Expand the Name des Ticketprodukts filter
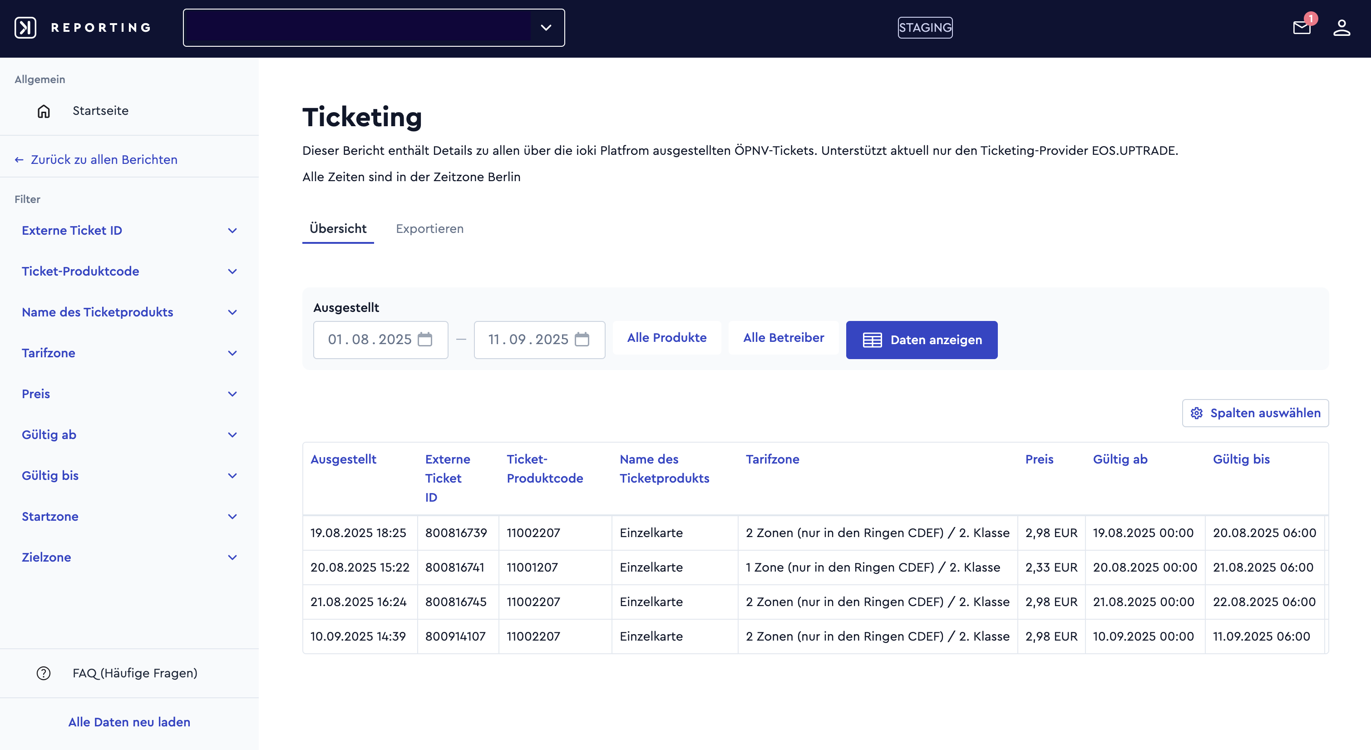1371x750 pixels. pyautogui.click(x=129, y=312)
